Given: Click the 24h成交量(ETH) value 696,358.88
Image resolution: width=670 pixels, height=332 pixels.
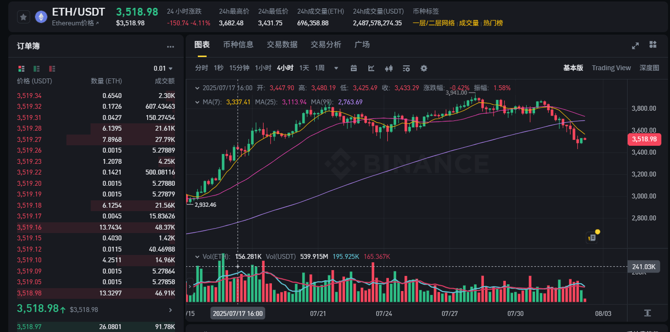Looking at the screenshot, I should (313, 23).
